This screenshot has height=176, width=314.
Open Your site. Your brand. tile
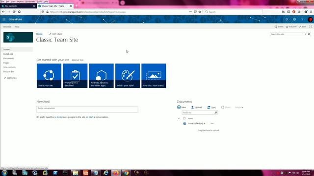point(154,76)
